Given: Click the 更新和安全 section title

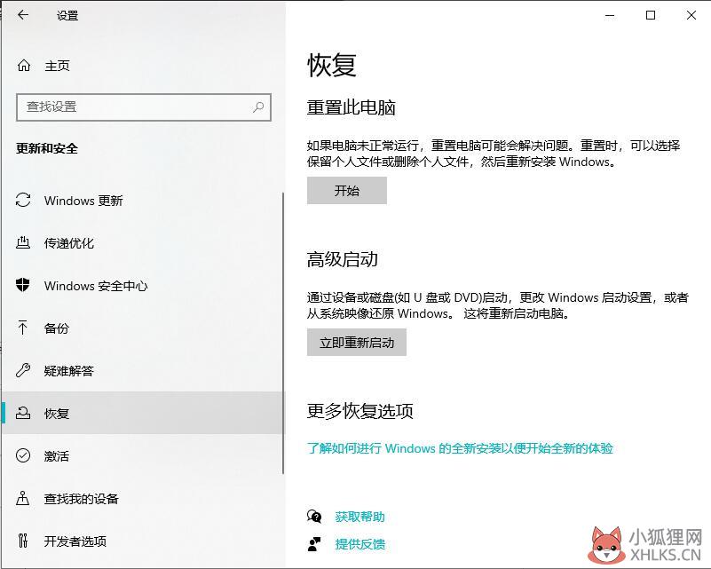Looking at the screenshot, I should [x=47, y=148].
